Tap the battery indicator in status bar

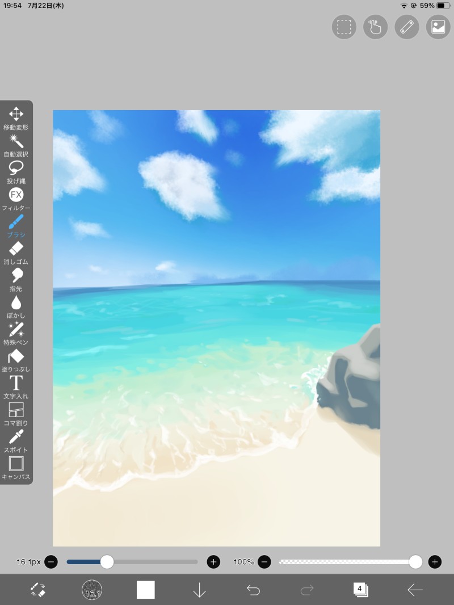(444, 6)
